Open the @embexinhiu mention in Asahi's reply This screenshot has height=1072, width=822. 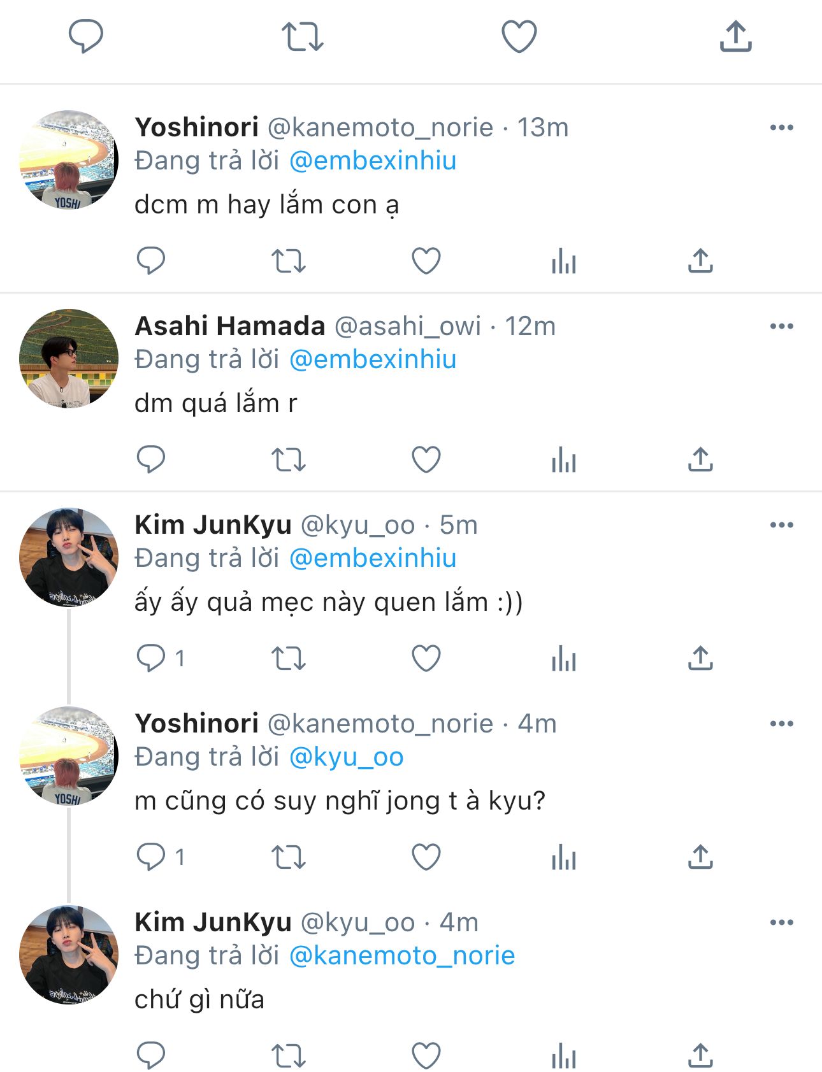(373, 360)
